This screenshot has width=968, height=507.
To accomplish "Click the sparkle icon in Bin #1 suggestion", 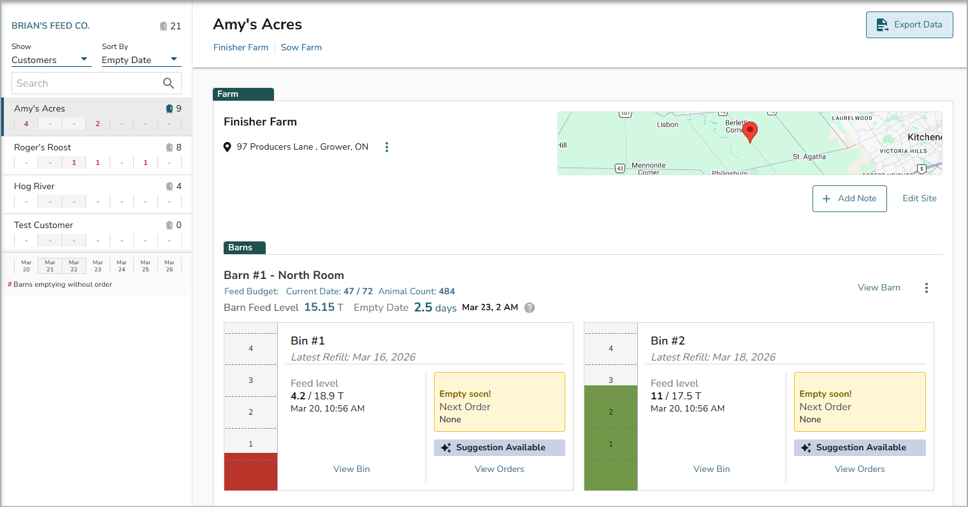I will click(x=446, y=448).
